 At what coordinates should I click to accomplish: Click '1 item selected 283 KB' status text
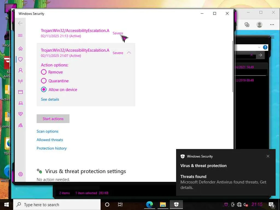[x=92, y=193]
